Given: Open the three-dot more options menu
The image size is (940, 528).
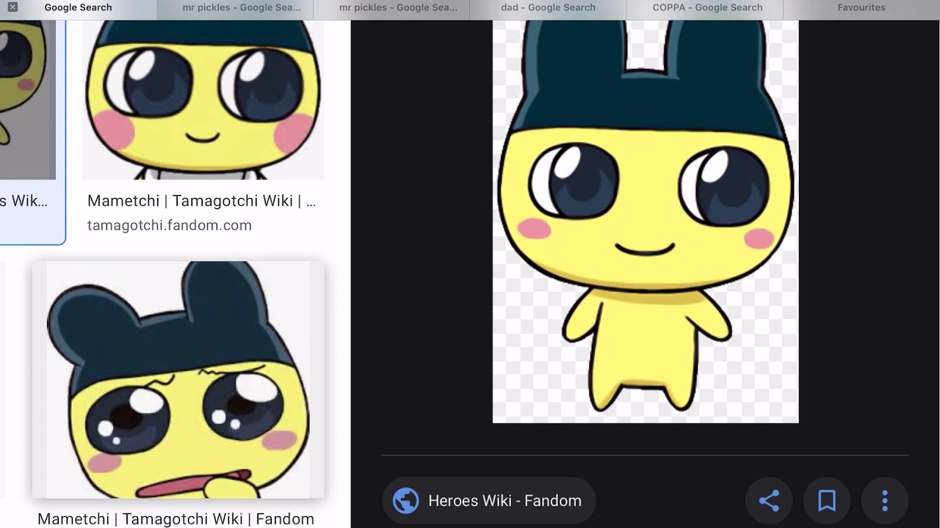Looking at the screenshot, I should point(884,501).
